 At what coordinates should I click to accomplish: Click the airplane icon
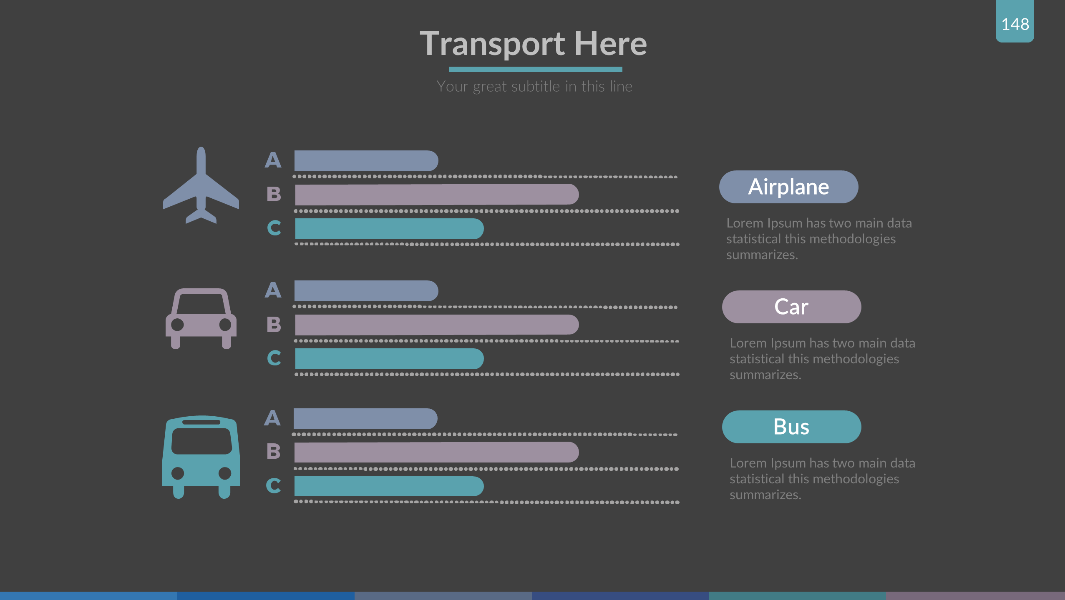[x=201, y=185]
